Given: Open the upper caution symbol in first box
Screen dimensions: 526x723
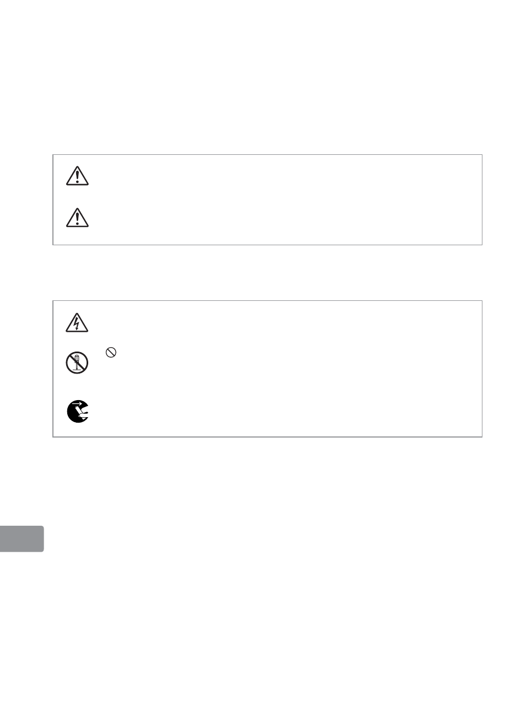Looking at the screenshot, I should tap(77, 175).
